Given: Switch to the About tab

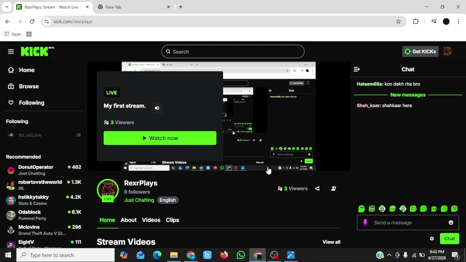Looking at the screenshot, I should tap(129, 220).
